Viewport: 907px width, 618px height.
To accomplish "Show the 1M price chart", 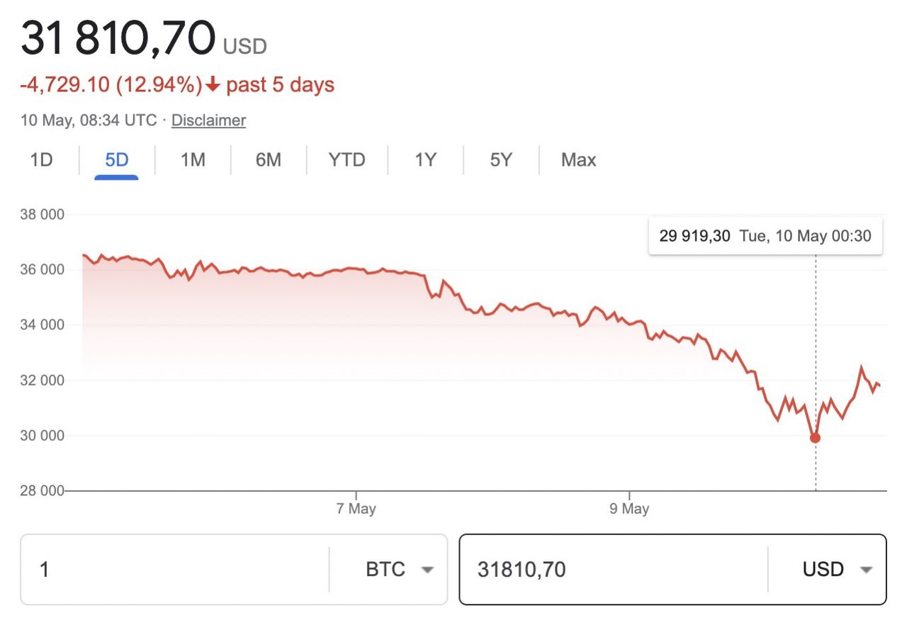I will (x=193, y=160).
